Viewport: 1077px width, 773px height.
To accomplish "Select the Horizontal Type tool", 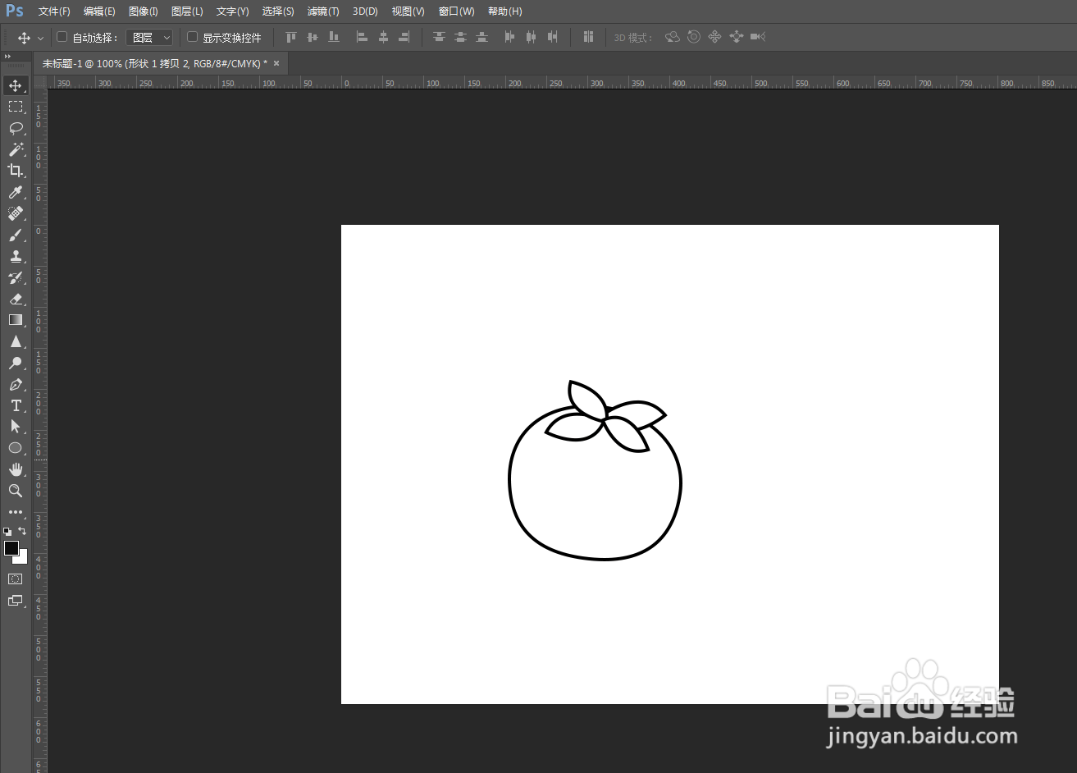I will click(x=16, y=405).
